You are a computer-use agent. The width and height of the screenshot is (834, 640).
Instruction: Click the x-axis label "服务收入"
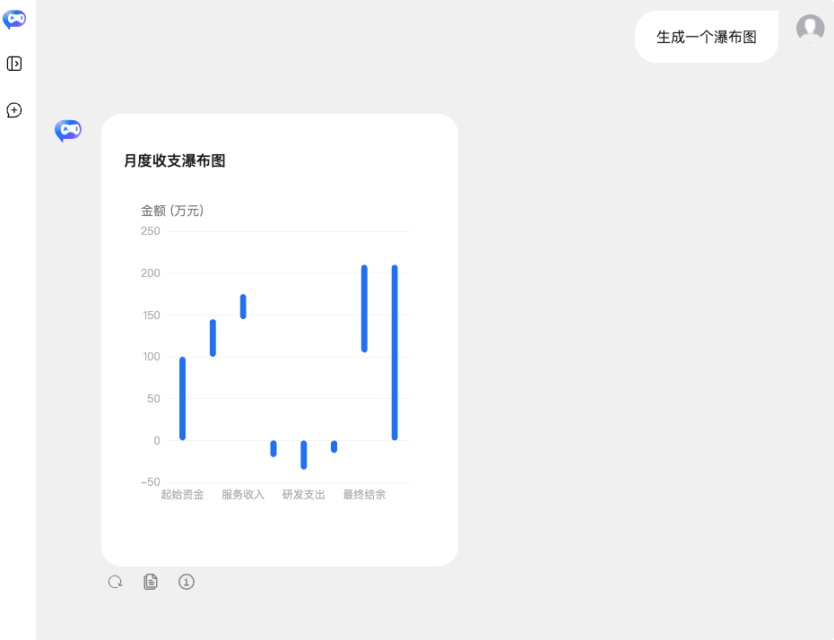pos(243,495)
